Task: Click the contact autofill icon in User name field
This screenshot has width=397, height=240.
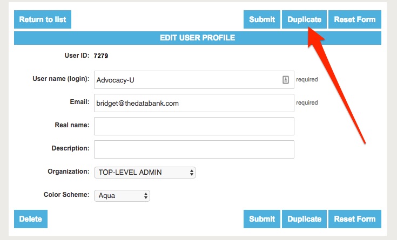Action: [x=286, y=80]
